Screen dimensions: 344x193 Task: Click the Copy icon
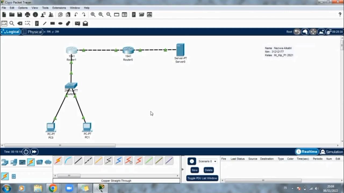tap(60, 14)
